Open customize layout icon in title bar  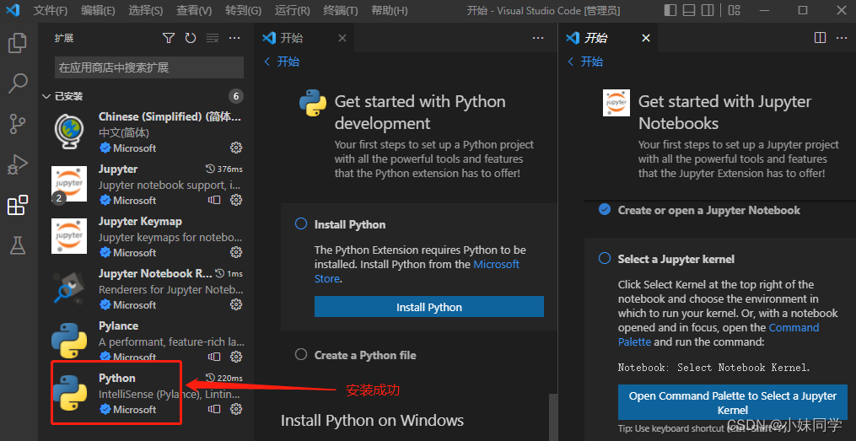(x=735, y=10)
